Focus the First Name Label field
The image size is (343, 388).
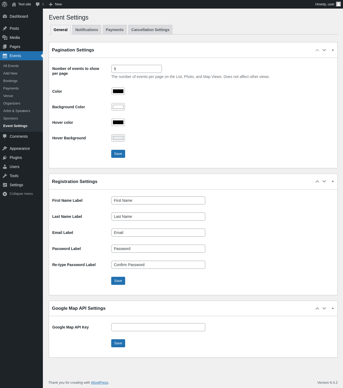[x=158, y=200]
